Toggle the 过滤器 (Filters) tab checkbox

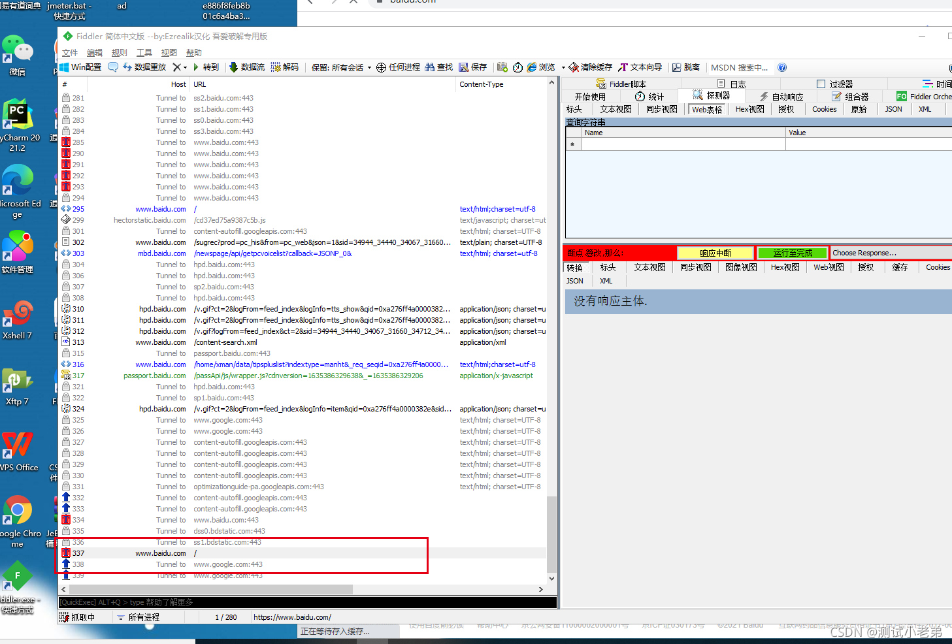tap(821, 84)
